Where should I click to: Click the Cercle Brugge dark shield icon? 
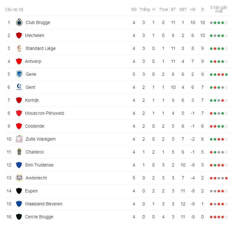point(19,217)
